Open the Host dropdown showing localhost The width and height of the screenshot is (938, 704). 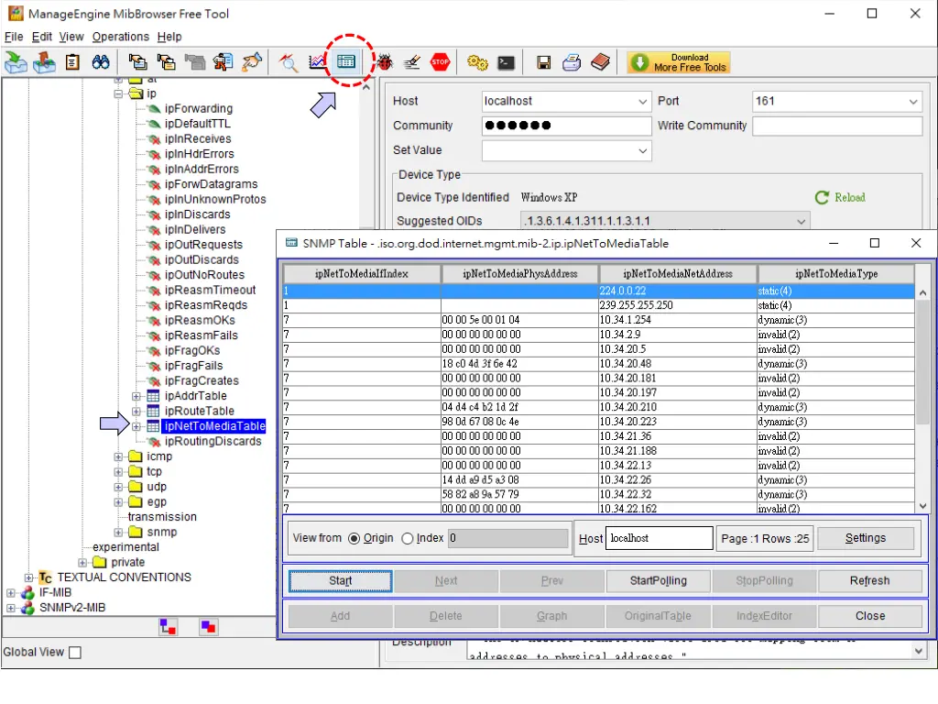(642, 102)
